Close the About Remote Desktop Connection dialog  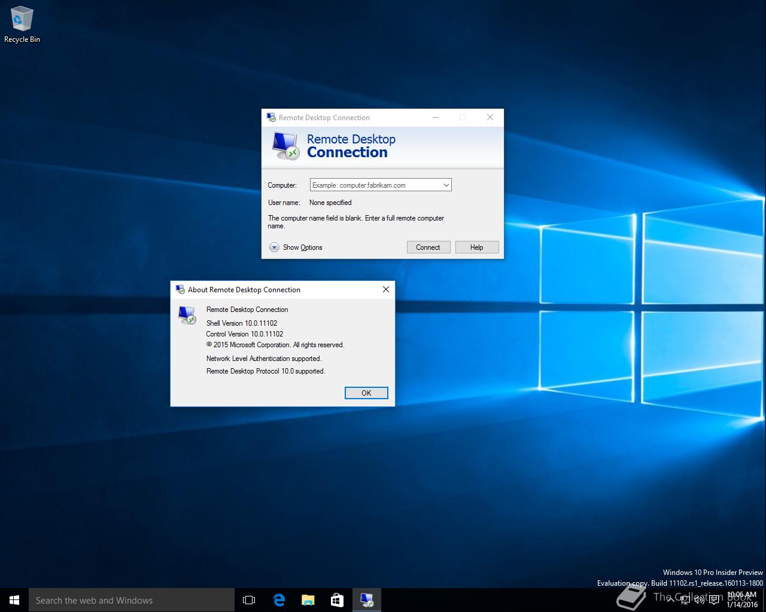tap(386, 289)
